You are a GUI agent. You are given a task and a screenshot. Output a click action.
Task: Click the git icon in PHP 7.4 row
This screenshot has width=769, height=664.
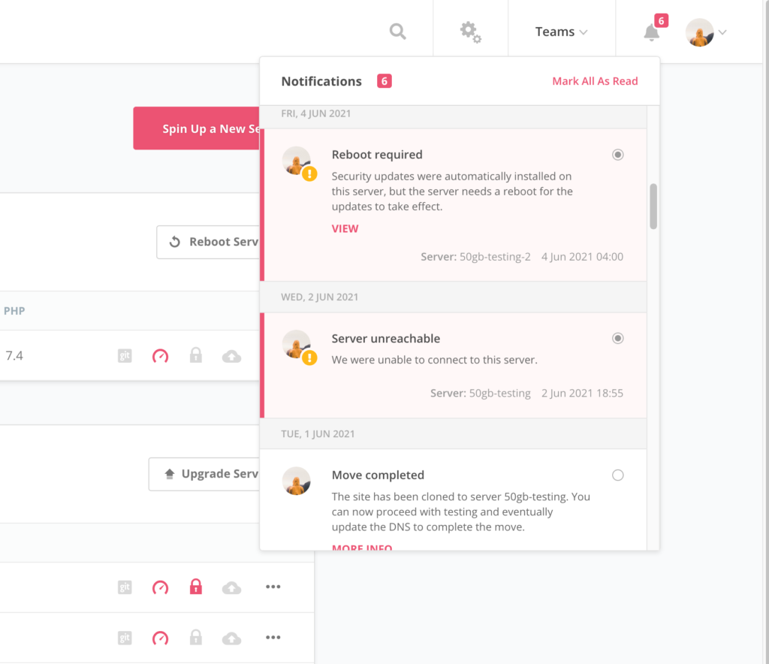point(125,356)
